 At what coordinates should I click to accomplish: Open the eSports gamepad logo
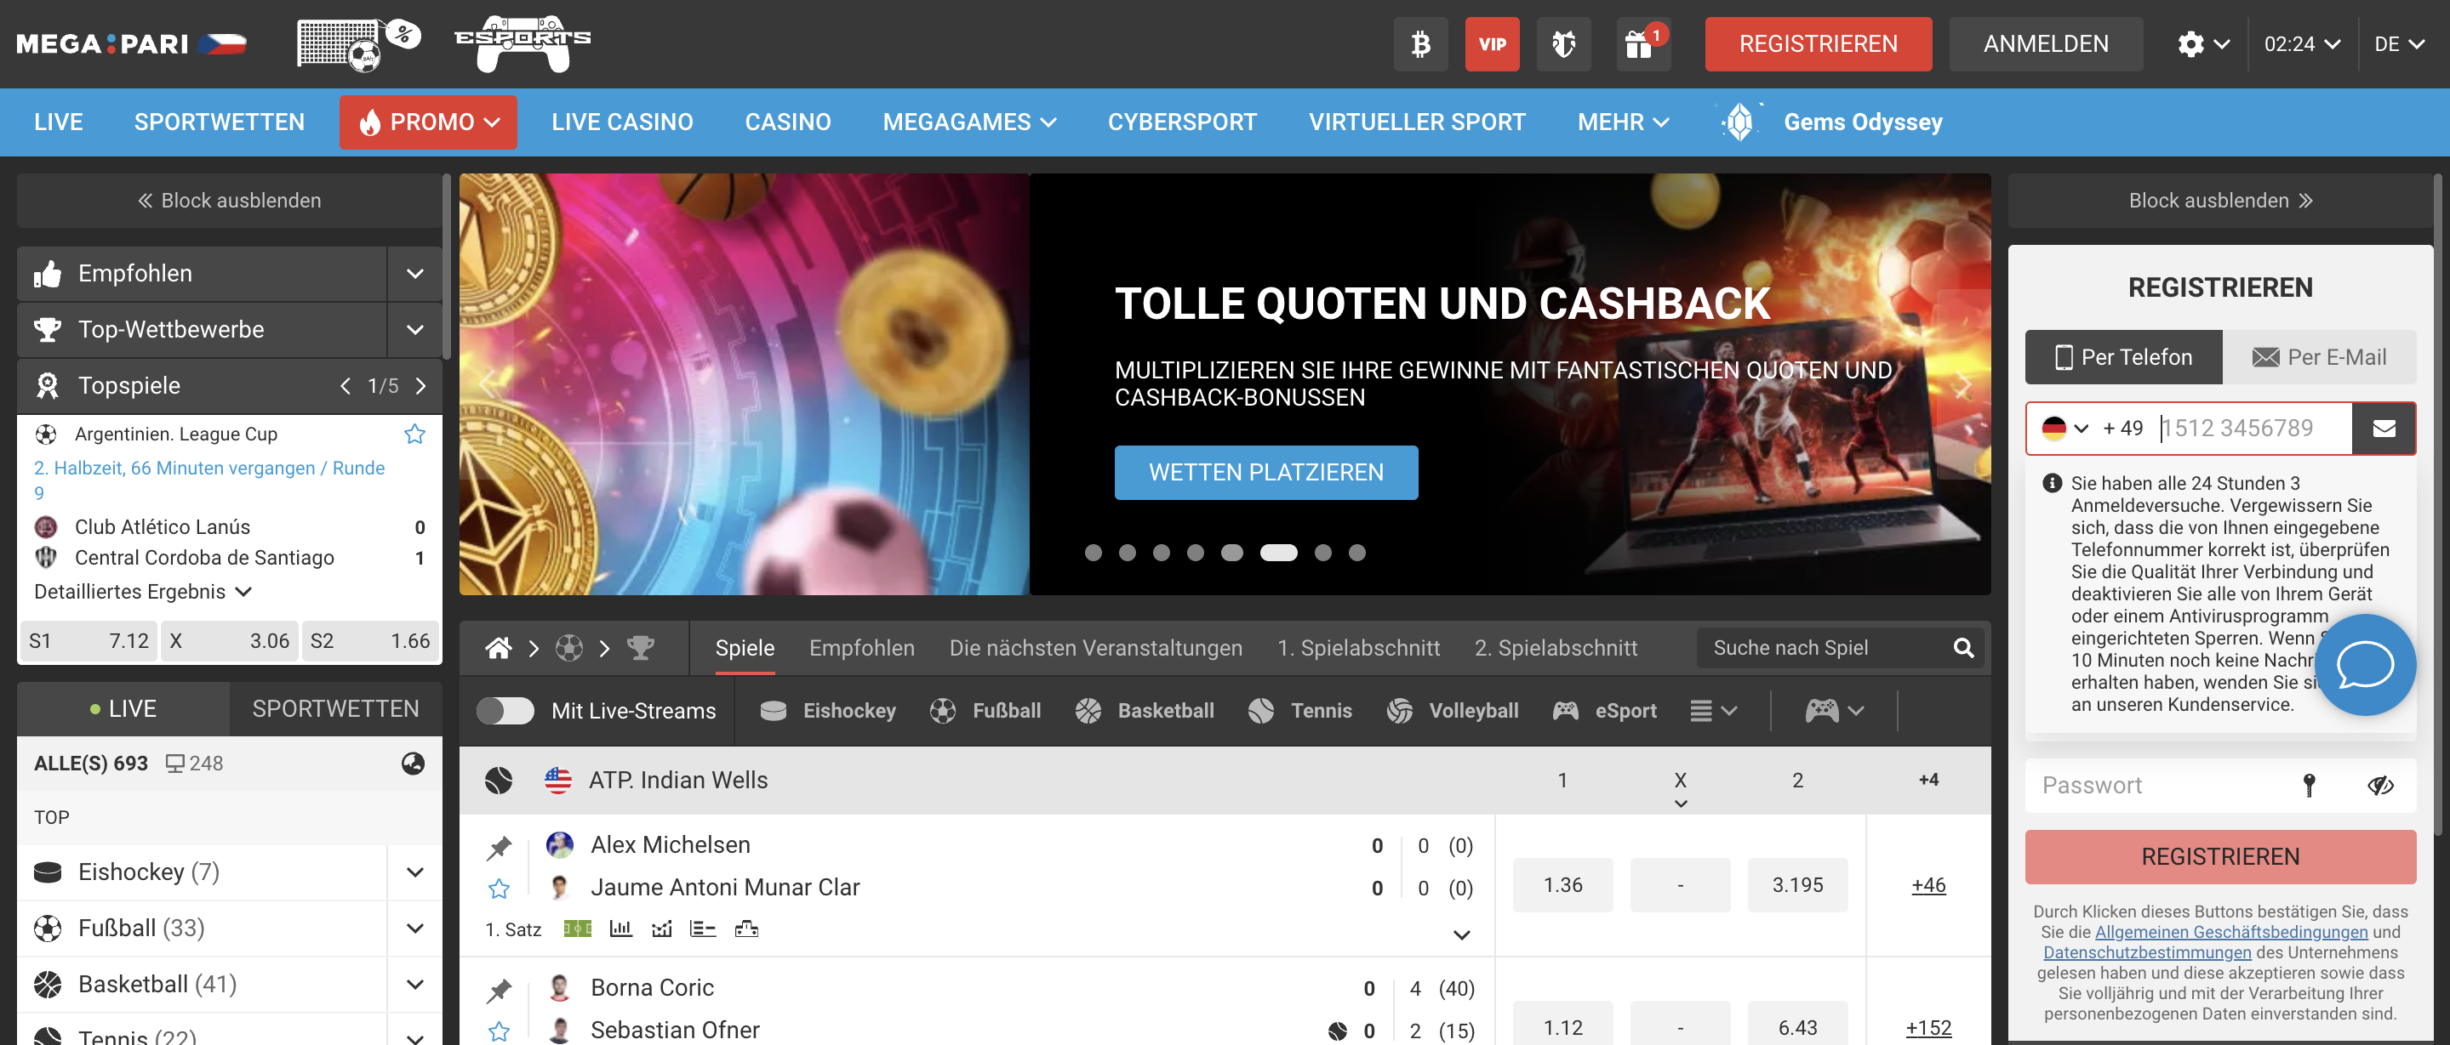(x=523, y=43)
